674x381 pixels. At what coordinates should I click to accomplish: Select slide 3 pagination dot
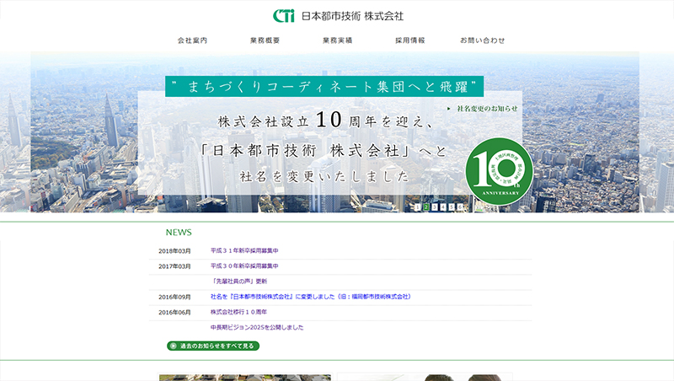click(435, 207)
